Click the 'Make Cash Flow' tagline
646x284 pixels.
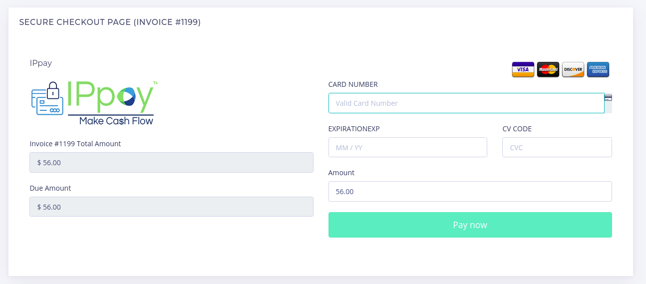pos(116,120)
